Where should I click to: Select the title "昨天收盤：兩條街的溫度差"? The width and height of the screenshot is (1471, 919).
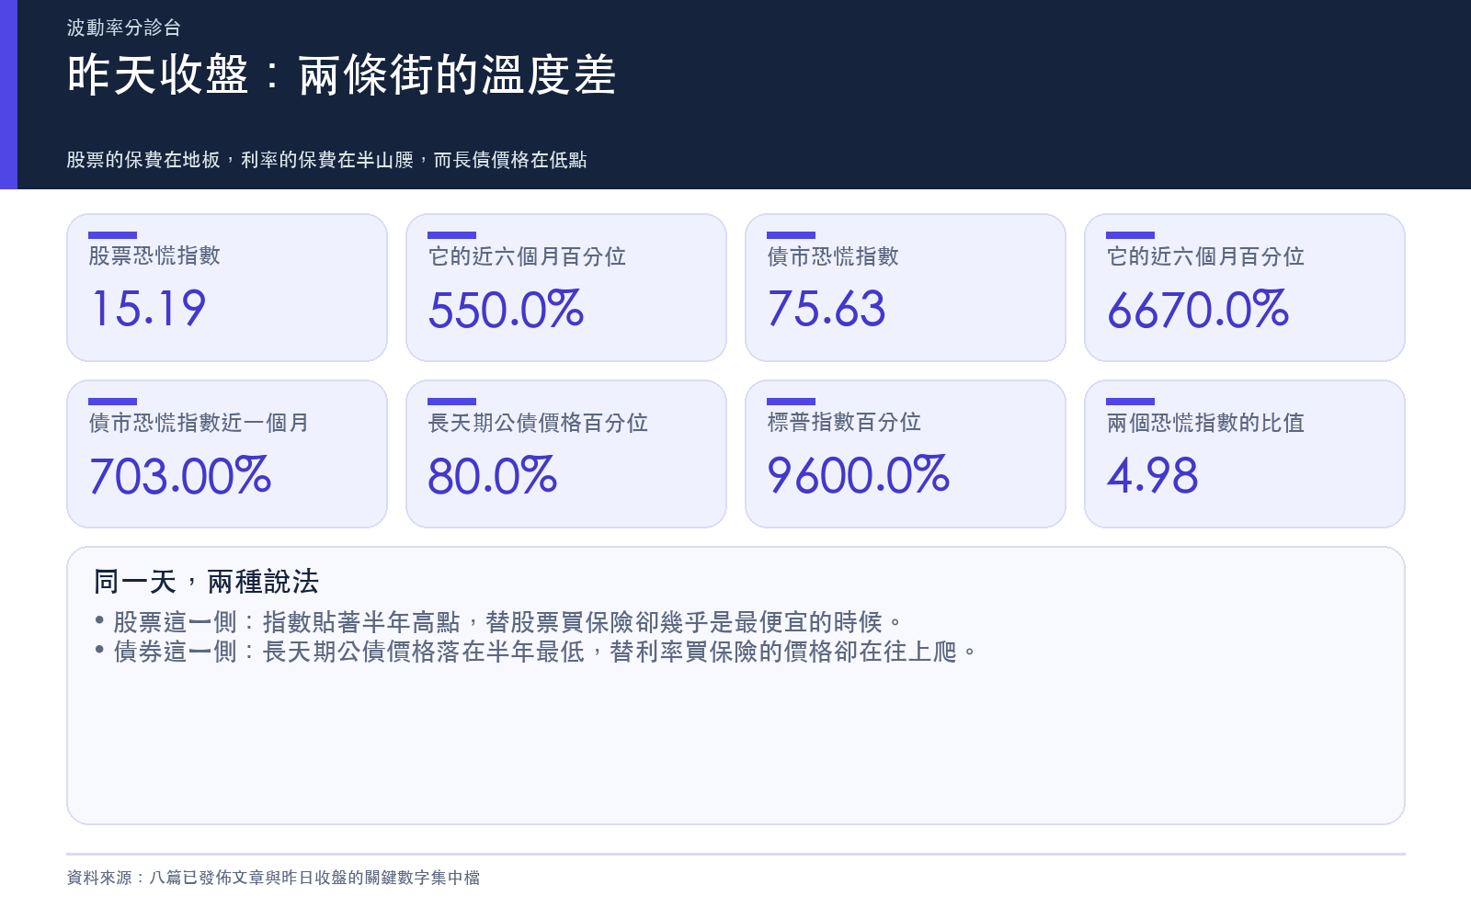point(341,74)
